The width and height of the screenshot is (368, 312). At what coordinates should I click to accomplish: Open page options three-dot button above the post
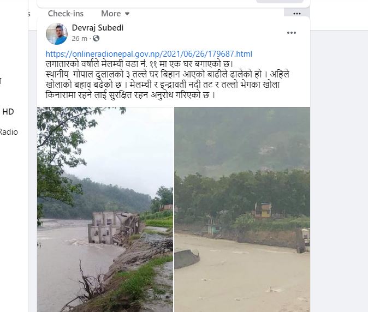click(296, 14)
